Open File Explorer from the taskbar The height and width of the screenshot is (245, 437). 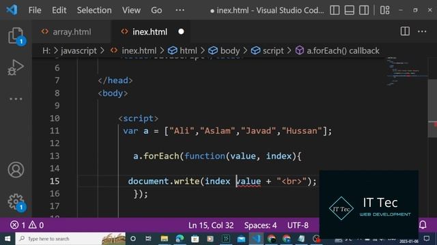pyautogui.click(x=164, y=239)
